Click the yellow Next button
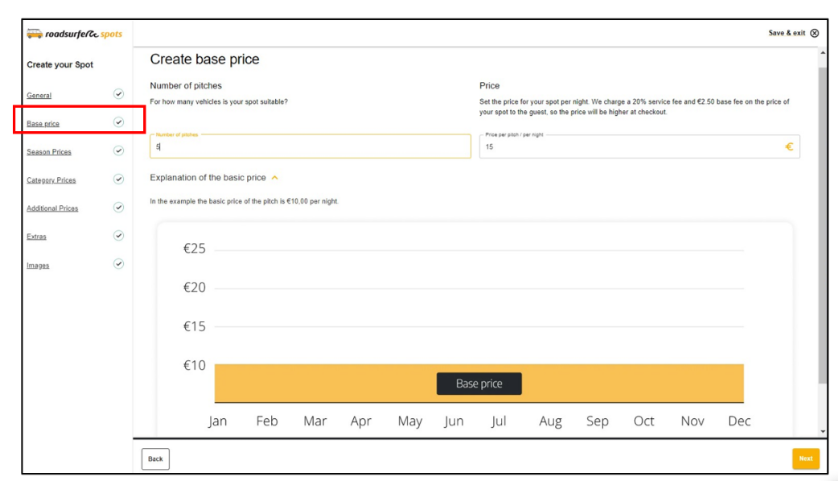This screenshot has width=838, height=481. pyautogui.click(x=805, y=458)
